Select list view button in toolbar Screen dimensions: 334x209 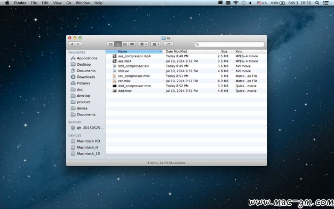(118, 44)
